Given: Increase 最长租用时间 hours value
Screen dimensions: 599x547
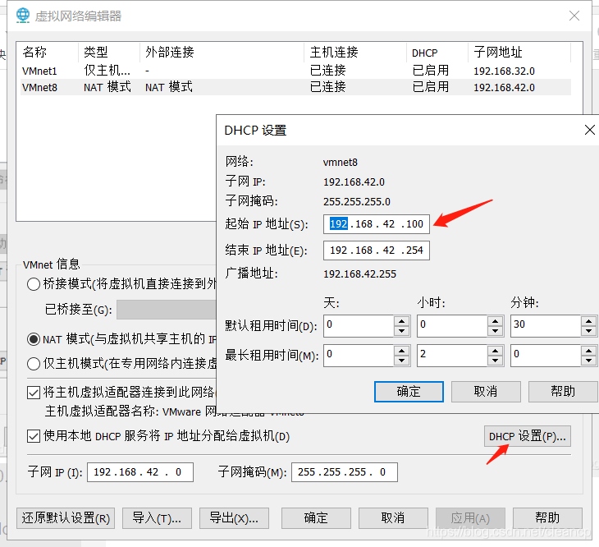Looking at the screenshot, I should 495,351.
